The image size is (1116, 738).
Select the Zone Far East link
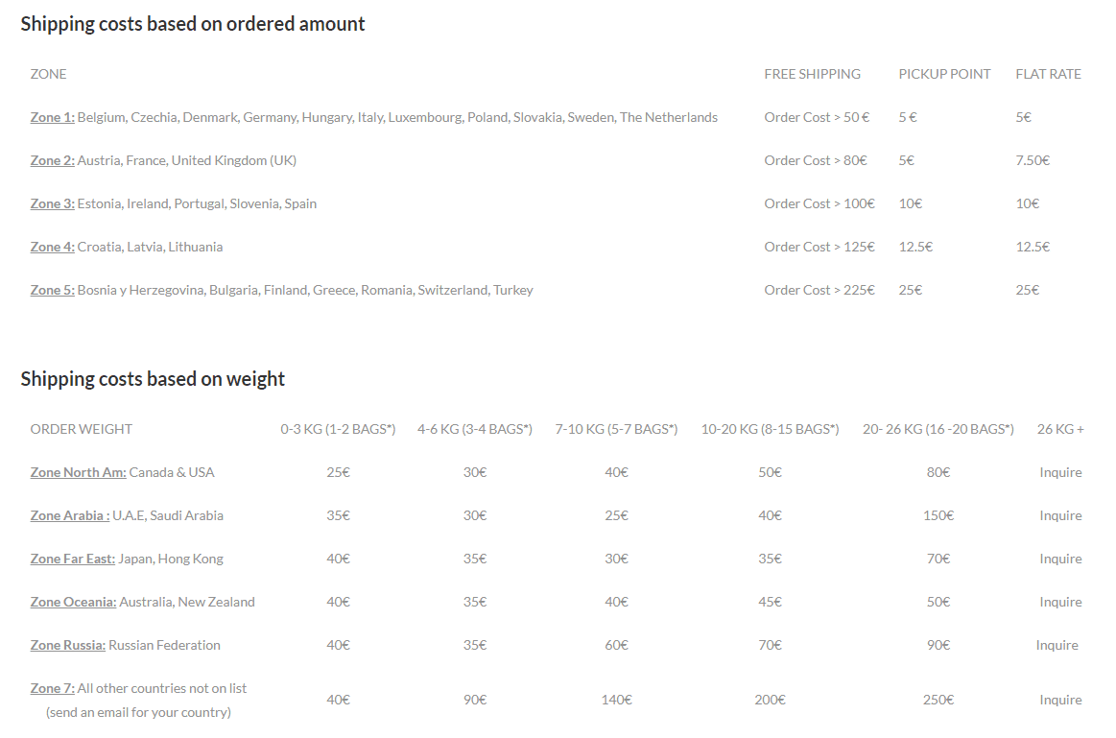(x=72, y=559)
